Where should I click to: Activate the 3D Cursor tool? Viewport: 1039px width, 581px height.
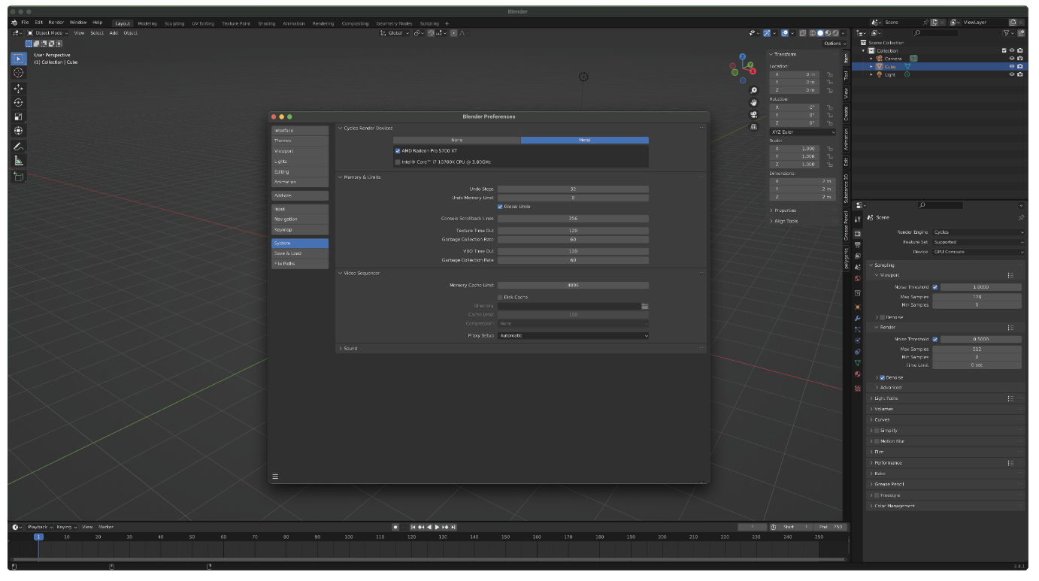coord(19,73)
